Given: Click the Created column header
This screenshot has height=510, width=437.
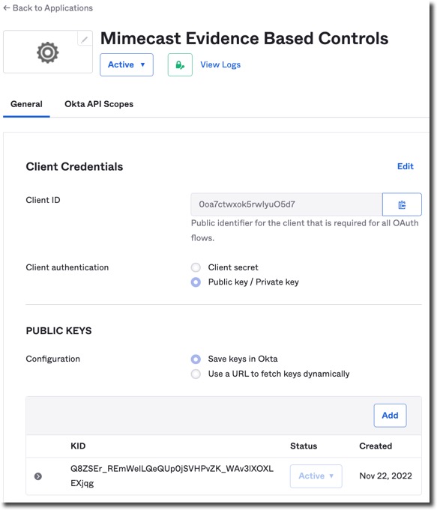Looking at the screenshot, I should pyautogui.click(x=376, y=446).
